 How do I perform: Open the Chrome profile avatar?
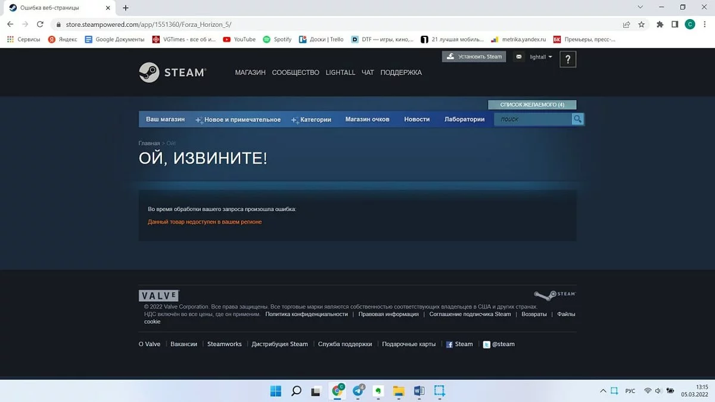coord(690,24)
